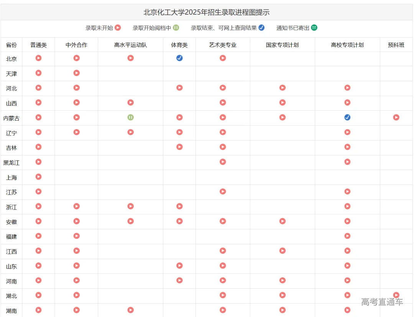Click the 天津 中外合作 status icon
Viewport: 414px width, 317px height.
[76, 73]
